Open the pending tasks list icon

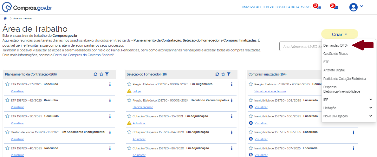[x=319, y=7]
